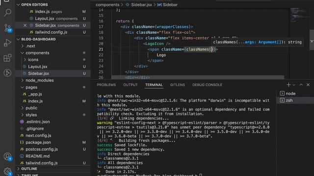
Task: Open Sidebar.jsx in the explorer tree
Action: (x=53, y=73)
